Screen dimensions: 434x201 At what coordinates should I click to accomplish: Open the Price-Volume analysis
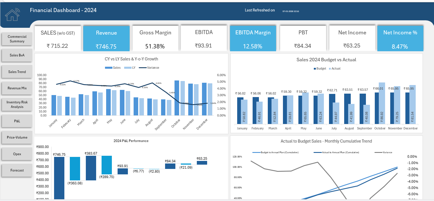click(x=17, y=137)
